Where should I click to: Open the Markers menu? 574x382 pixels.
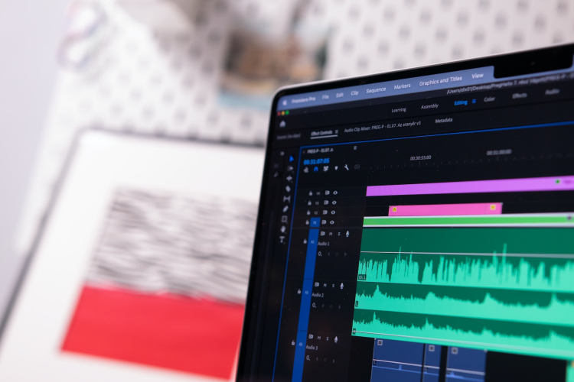click(x=402, y=86)
